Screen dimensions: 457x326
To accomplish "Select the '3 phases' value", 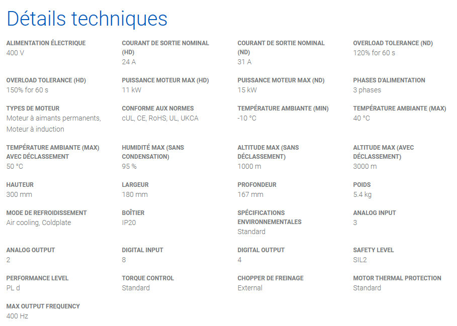I will [367, 90].
